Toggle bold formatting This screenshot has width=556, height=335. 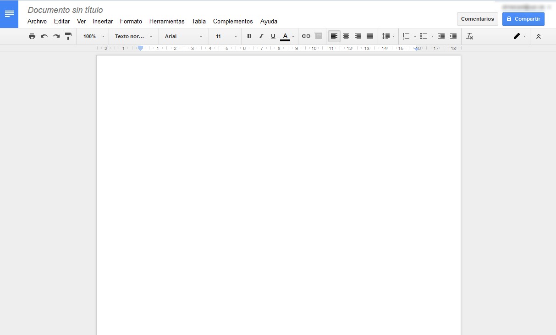coord(249,36)
